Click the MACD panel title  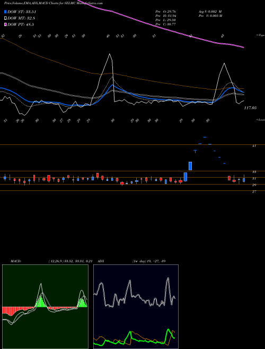point(16,261)
